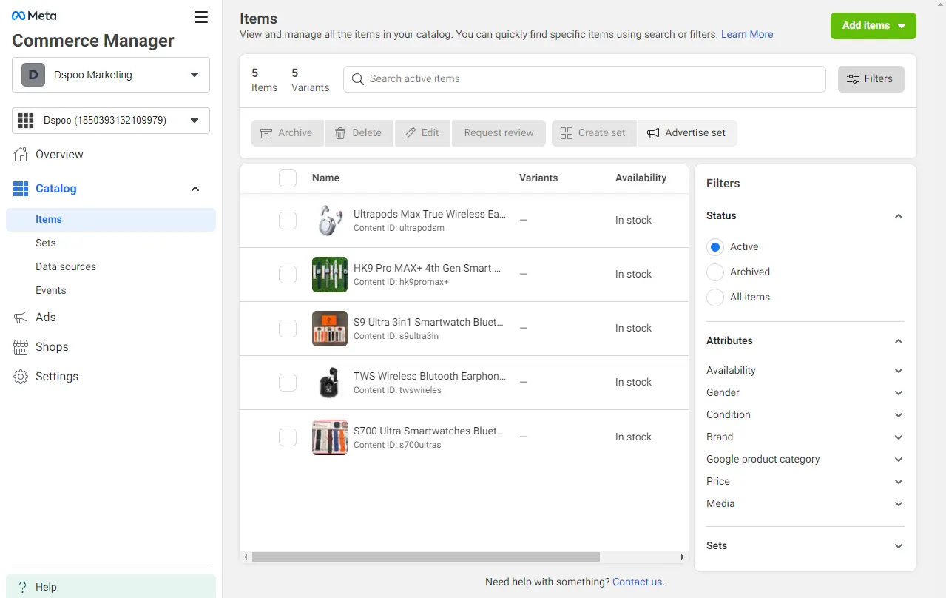Open the Add items dropdown arrow
The image size is (946, 598).
tap(902, 26)
